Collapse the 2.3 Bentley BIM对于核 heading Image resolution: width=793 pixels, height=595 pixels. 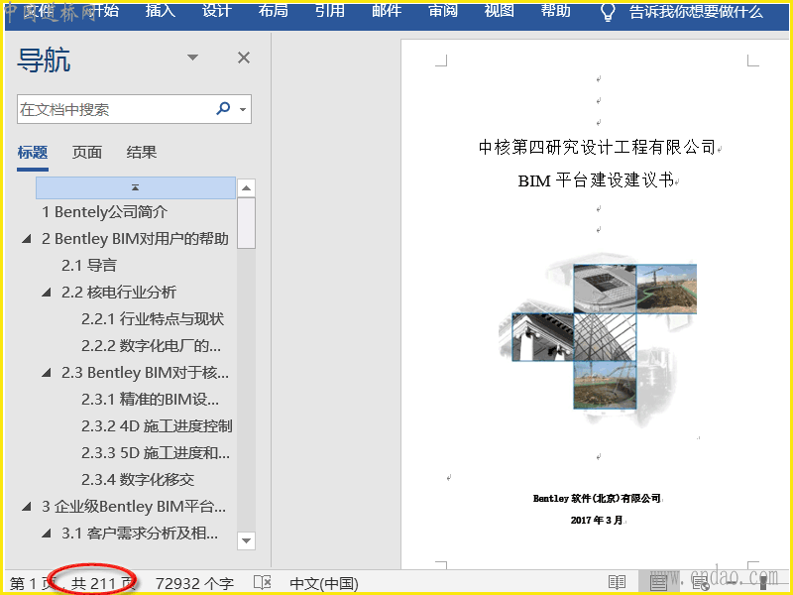click(46, 373)
